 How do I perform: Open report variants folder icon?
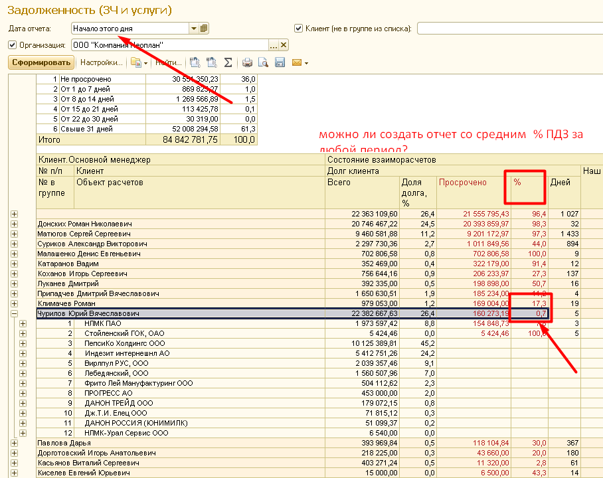(135, 62)
